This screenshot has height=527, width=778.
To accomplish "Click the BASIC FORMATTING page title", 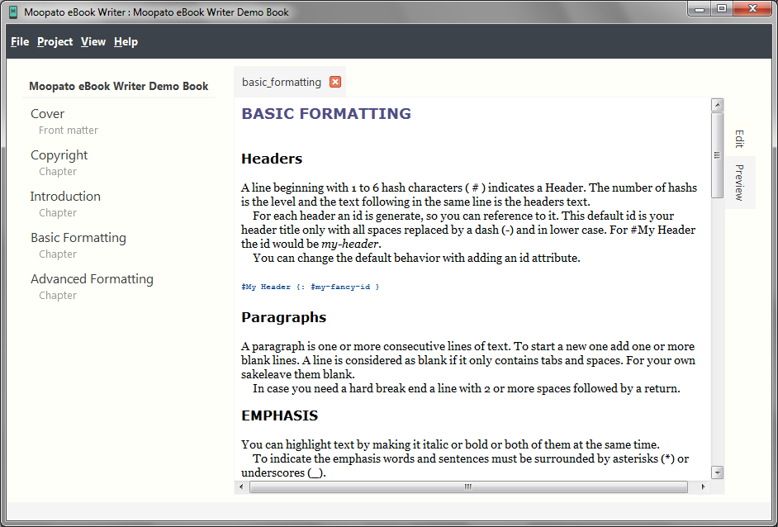I will pos(326,114).
